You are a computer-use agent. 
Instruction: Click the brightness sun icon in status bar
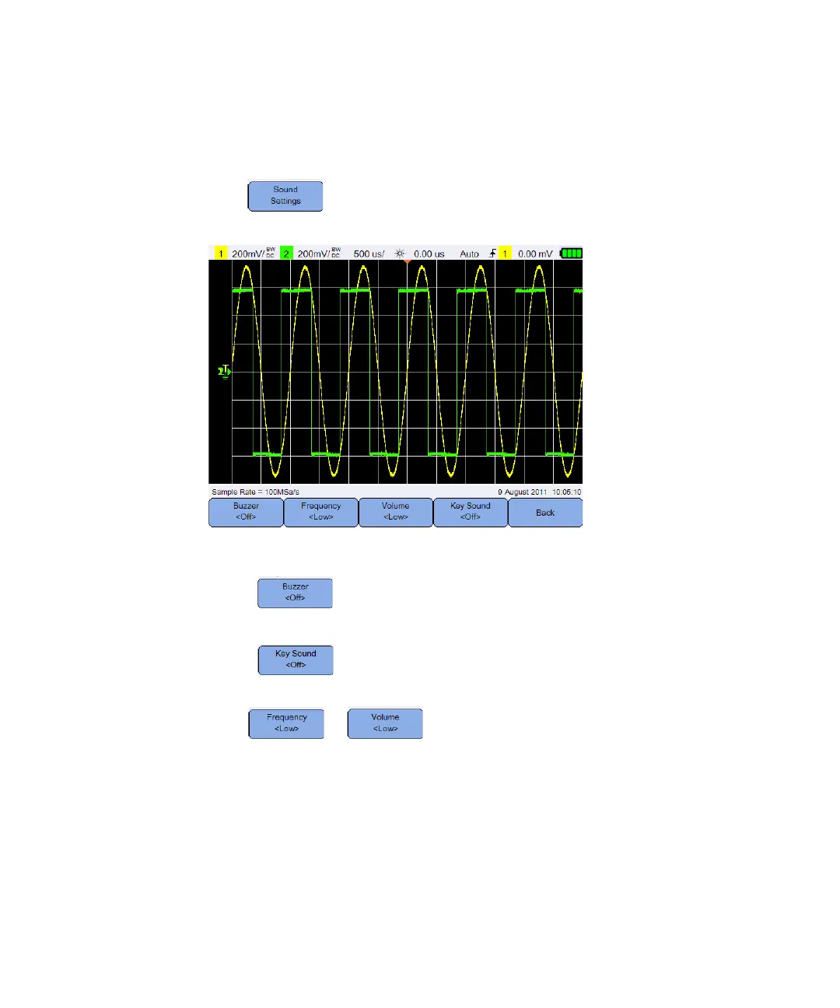click(400, 254)
